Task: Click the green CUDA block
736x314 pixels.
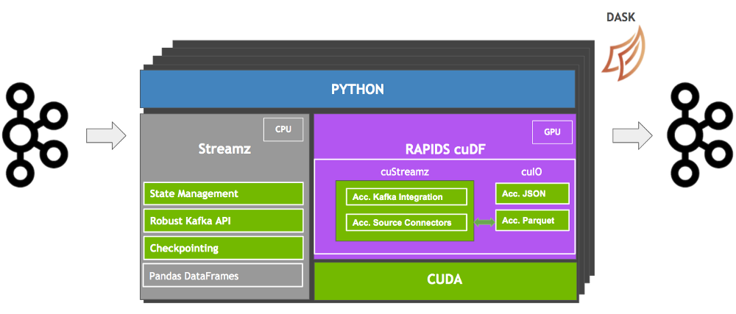Action: 445,281
